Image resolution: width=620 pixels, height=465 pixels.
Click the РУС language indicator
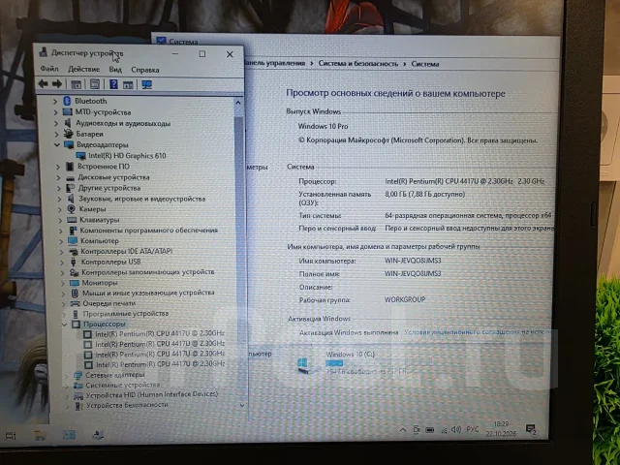(473, 429)
